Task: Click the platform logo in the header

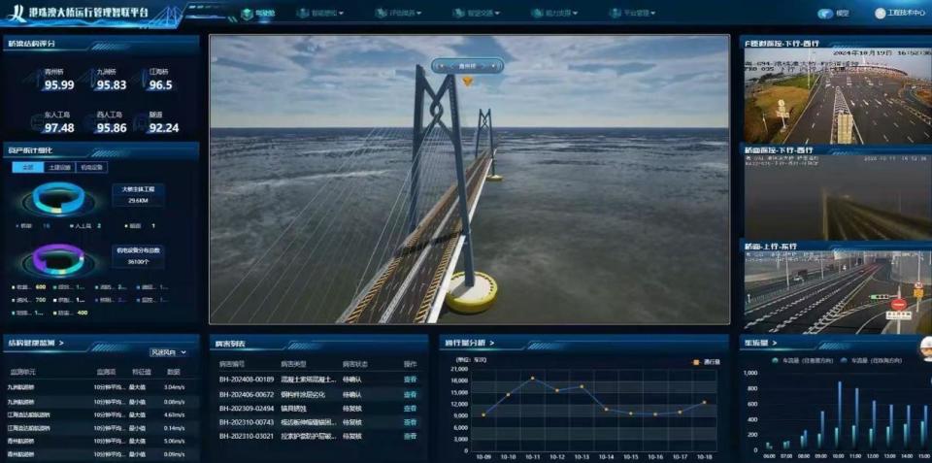Action: 19,13
